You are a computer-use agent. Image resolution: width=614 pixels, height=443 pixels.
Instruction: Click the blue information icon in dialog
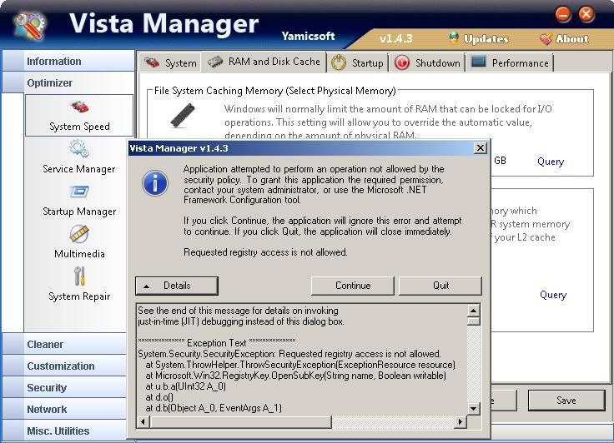tap(155, 183)
